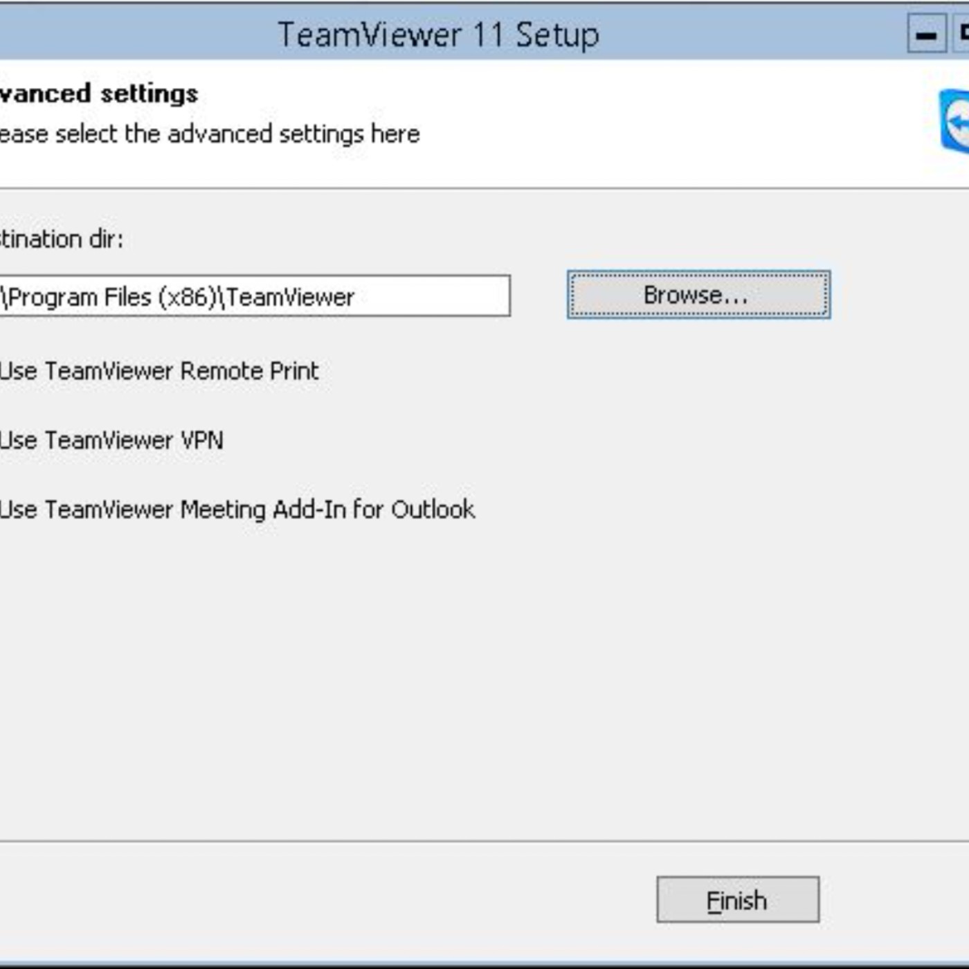
Task: Click the Browse... button
Action: pos(698,295)
